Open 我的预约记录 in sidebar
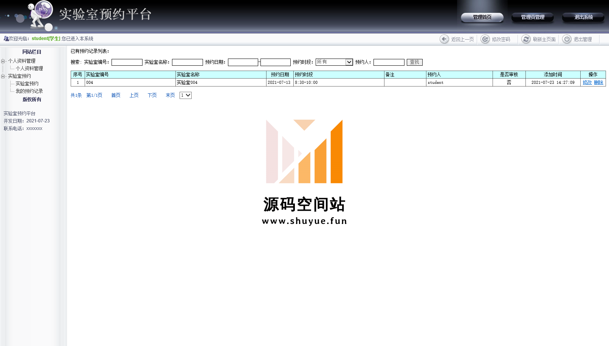Viewport: 609px width, 346px height. pyautogui.click(x=29, y=91)
